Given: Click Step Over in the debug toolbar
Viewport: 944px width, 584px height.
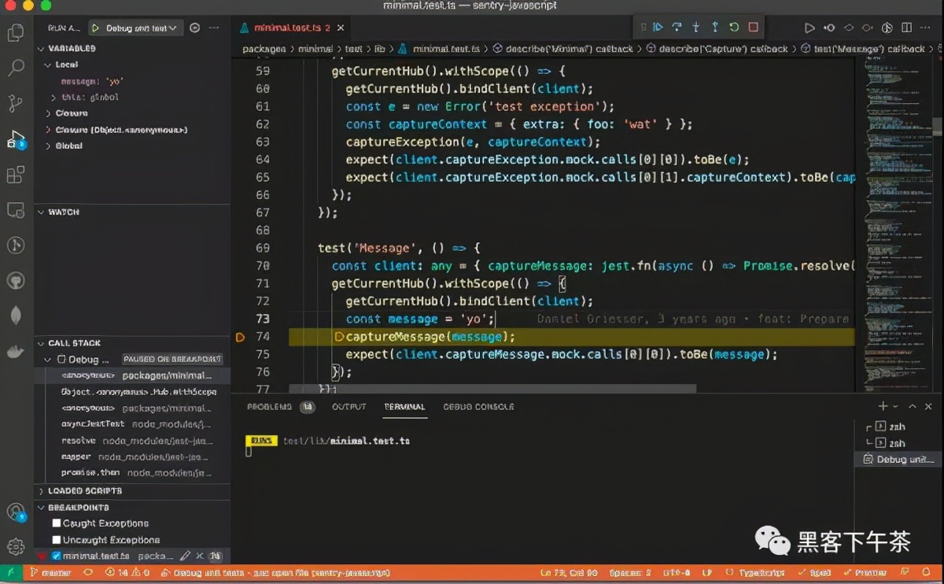Looking at the screenshot, I should point(677,28).
